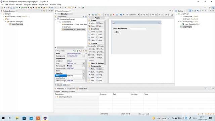Click 'Enter Your Name' label on canvas

coord(120,29)
